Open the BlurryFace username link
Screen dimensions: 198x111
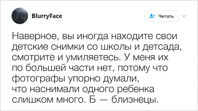click(47, 16)
